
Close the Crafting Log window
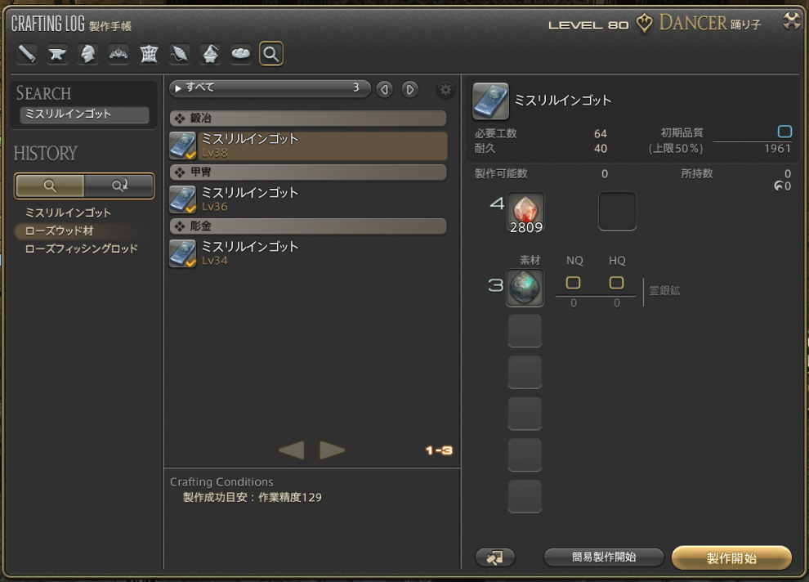792,21
